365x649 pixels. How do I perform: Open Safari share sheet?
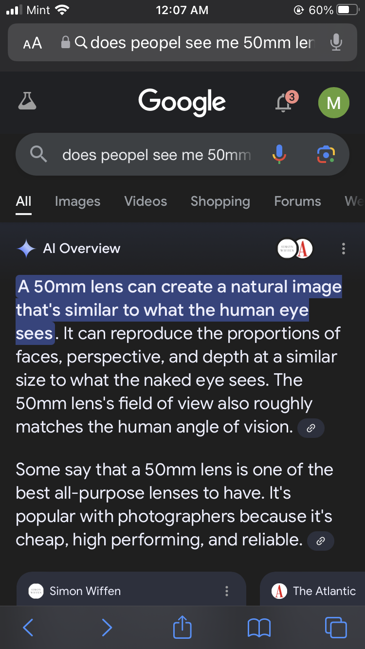pyautogui.click(x=182, y=628)
